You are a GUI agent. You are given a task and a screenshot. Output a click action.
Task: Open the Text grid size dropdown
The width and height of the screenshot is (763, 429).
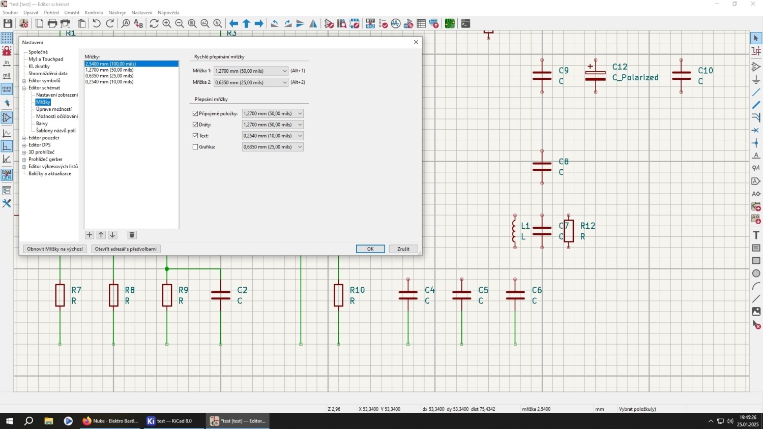click(273, 136)
